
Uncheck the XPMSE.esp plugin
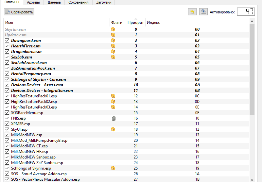(x=7, y=124)
